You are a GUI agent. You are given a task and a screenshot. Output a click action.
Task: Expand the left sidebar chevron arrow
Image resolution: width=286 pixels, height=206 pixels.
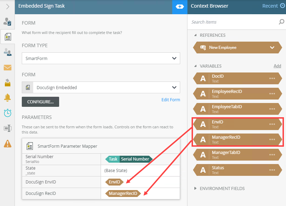coord(8,7)
